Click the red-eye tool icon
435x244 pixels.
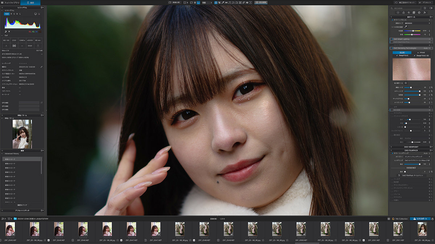[247, 3]
